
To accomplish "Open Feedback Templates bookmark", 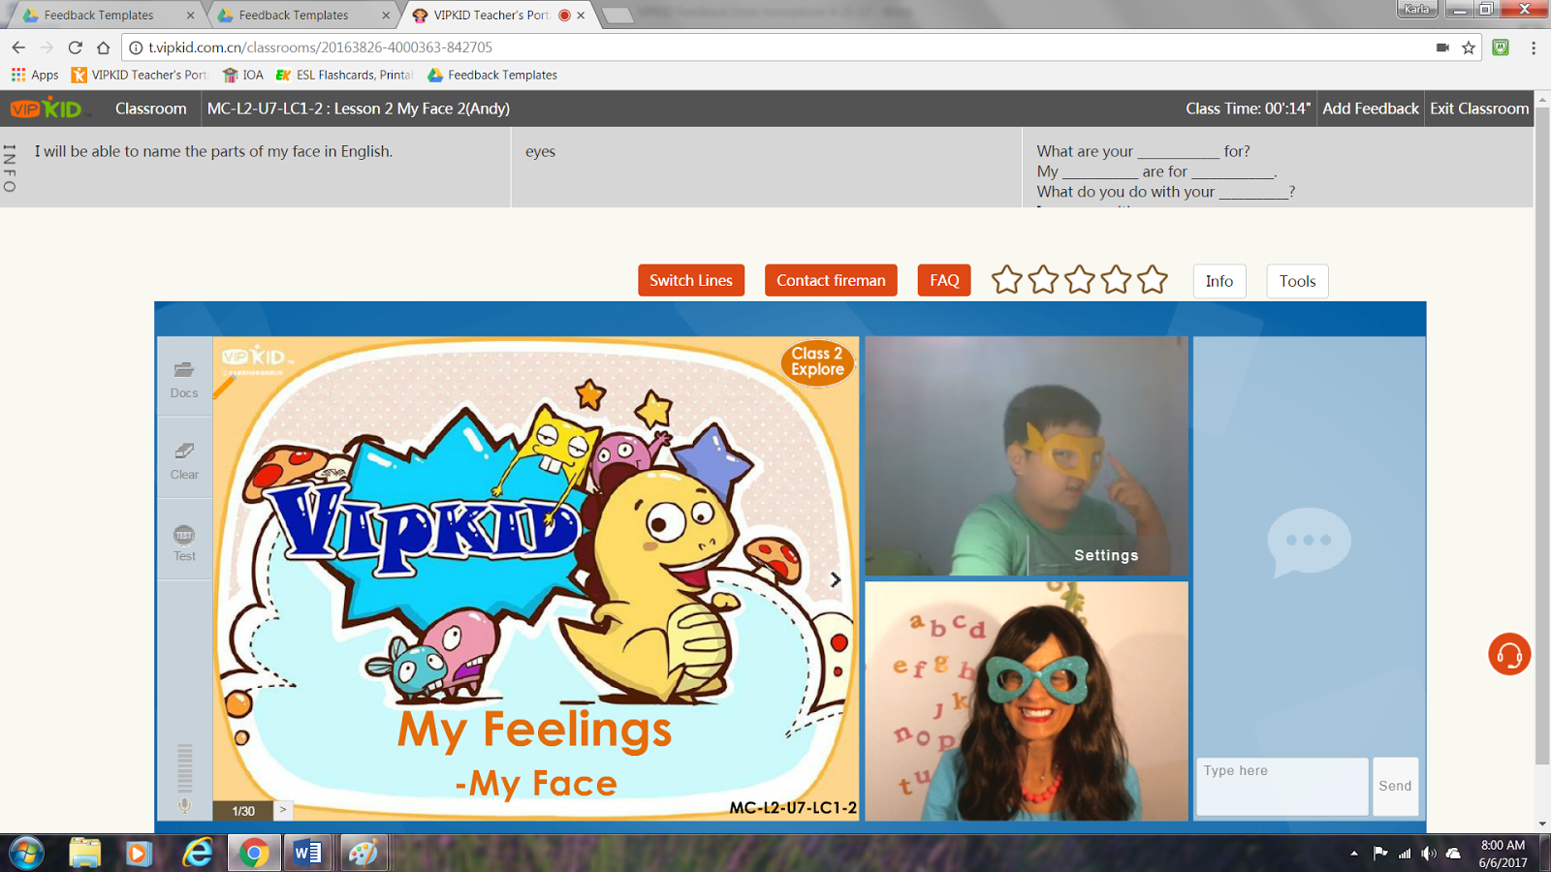I will tap(492, 75).
